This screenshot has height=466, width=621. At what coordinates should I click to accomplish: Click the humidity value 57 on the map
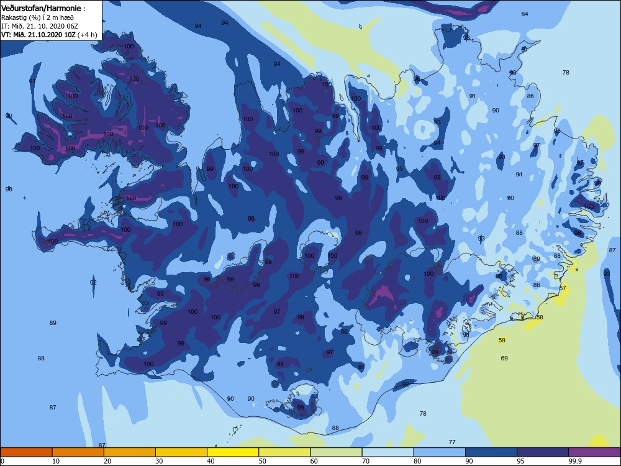pos(563,288)
